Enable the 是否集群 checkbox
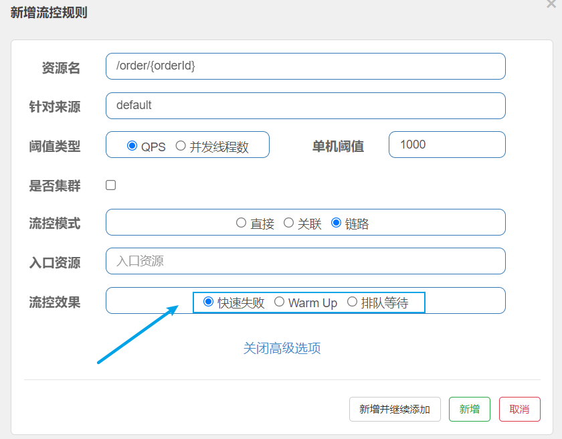 [x=111, y=185]
